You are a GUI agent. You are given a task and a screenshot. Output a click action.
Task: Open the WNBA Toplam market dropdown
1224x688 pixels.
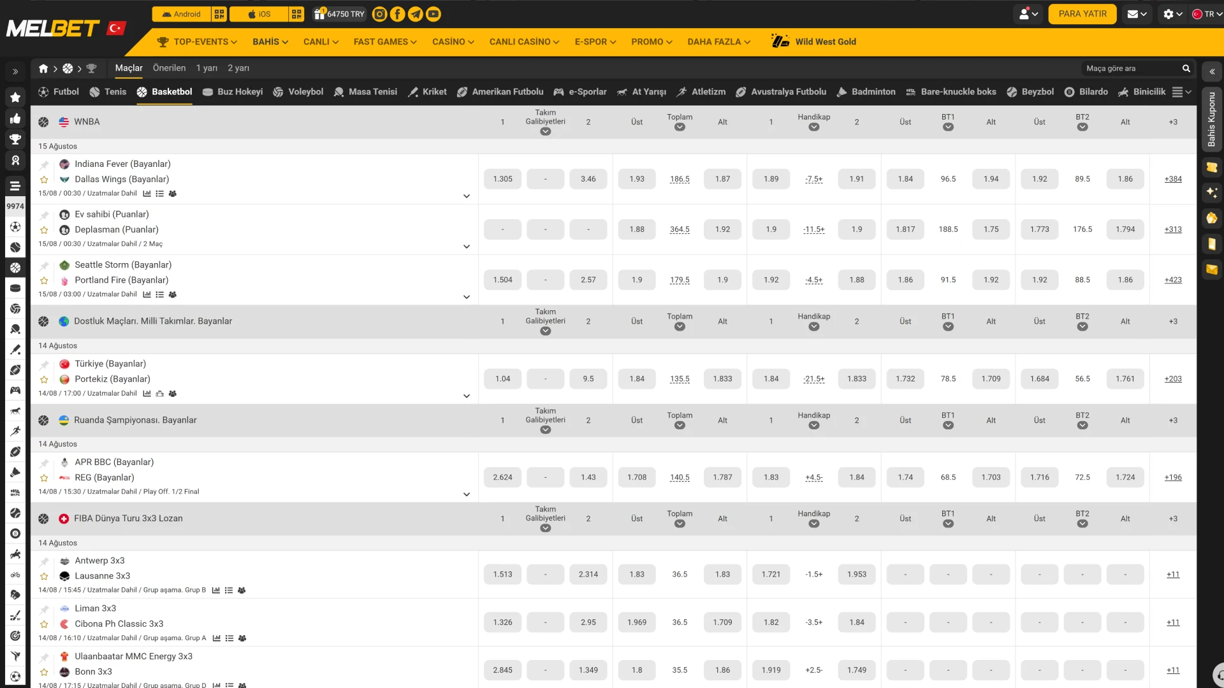680,127
